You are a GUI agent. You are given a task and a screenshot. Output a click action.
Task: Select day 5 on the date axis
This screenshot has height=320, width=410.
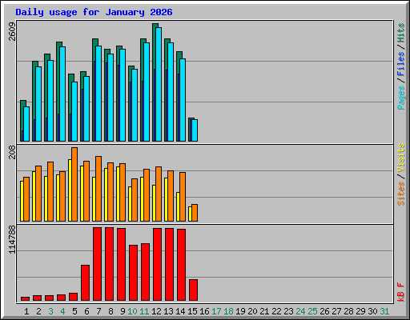pyautogui.click(x=74, y=311)
